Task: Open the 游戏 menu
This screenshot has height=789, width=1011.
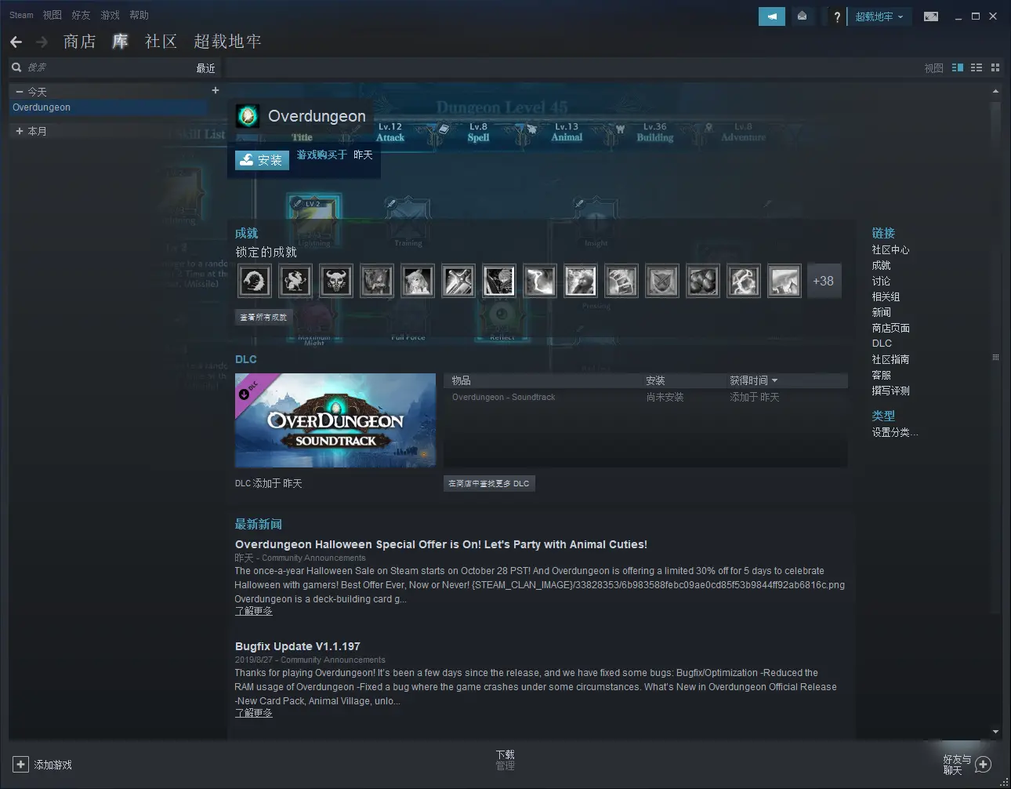Action: 110,15
